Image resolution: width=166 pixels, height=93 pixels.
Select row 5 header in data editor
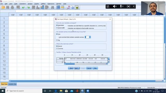[x=4, y=34]
